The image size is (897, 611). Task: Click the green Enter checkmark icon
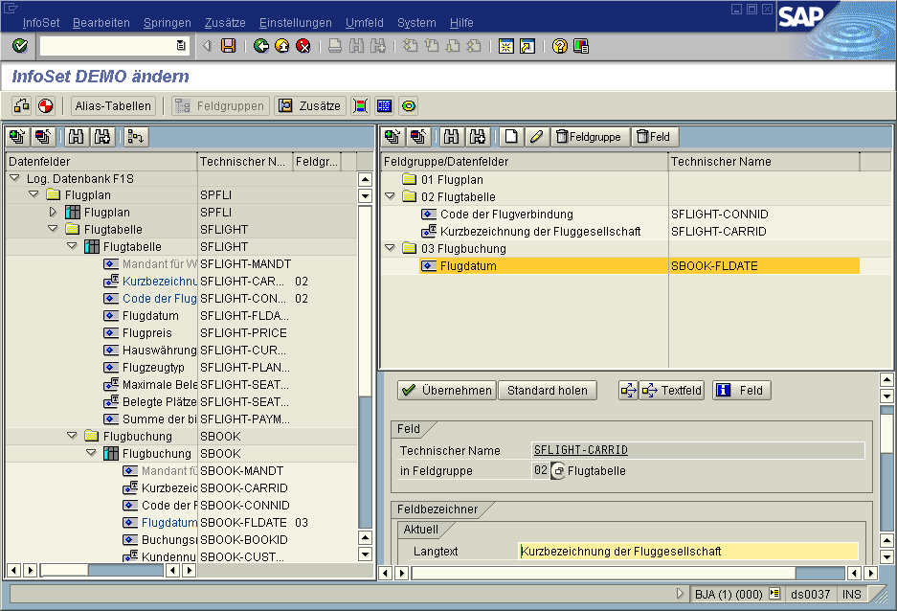pos(20,46)
